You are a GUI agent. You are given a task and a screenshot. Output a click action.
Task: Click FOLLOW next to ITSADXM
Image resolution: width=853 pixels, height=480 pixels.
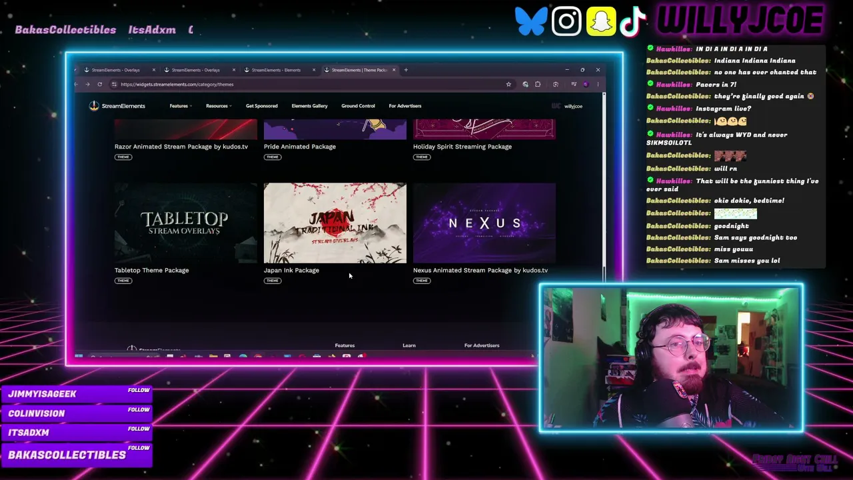pos(139,429)
